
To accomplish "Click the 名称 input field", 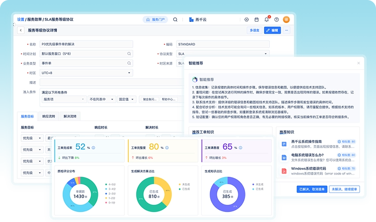I will coord(86,44).
